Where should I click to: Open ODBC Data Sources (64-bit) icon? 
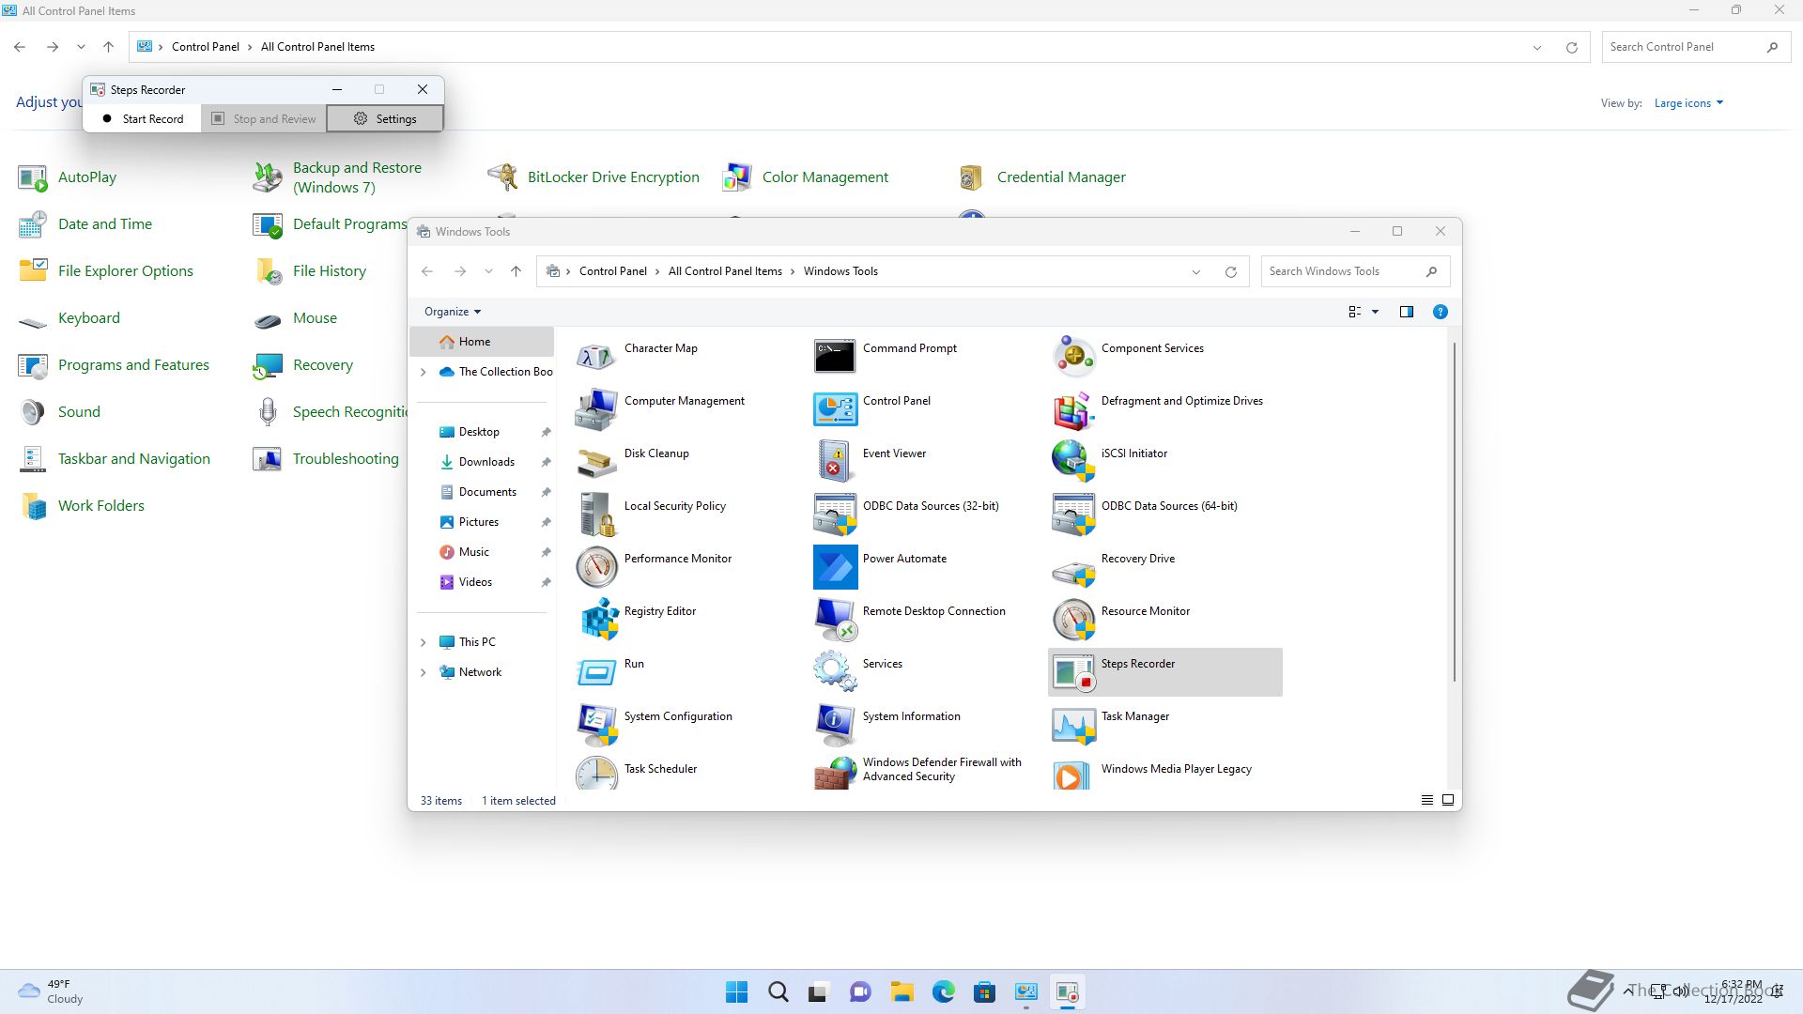coord(1073,514)
